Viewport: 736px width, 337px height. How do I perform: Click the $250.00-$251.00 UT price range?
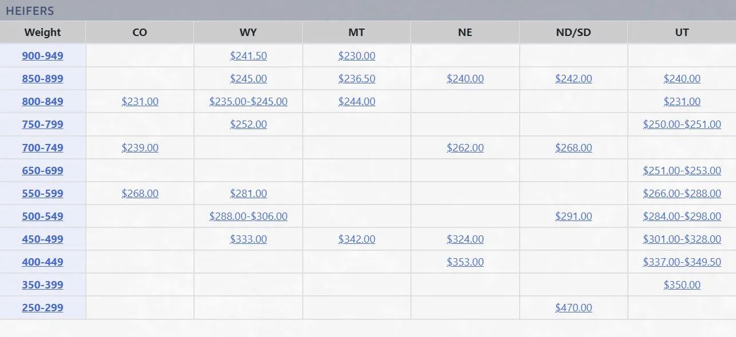[682, 125]
